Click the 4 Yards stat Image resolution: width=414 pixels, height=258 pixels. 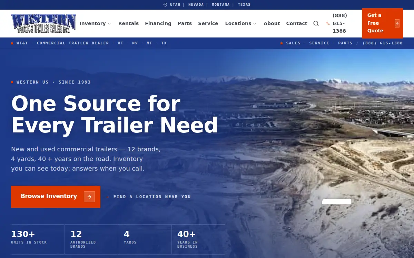pyautogui.click(x=145, y=239)
